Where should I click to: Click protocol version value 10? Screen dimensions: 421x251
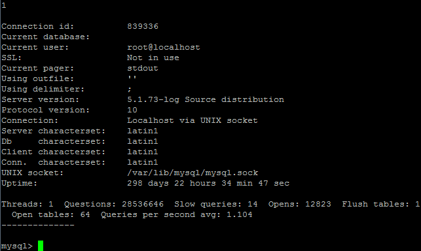point(132,110)
